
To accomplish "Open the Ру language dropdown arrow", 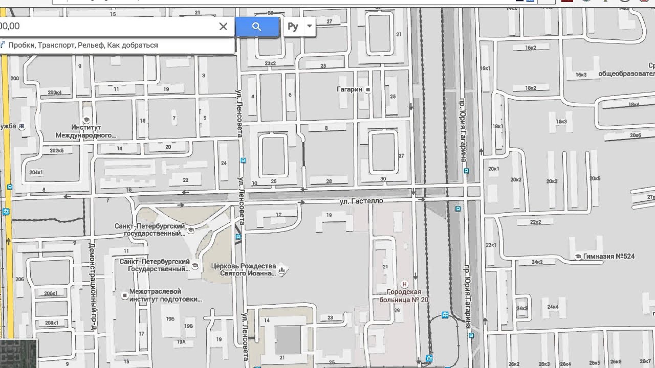I will [309, 27].
